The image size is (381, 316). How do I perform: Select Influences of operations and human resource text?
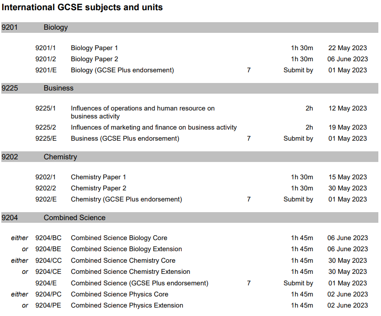coord(143,112)
